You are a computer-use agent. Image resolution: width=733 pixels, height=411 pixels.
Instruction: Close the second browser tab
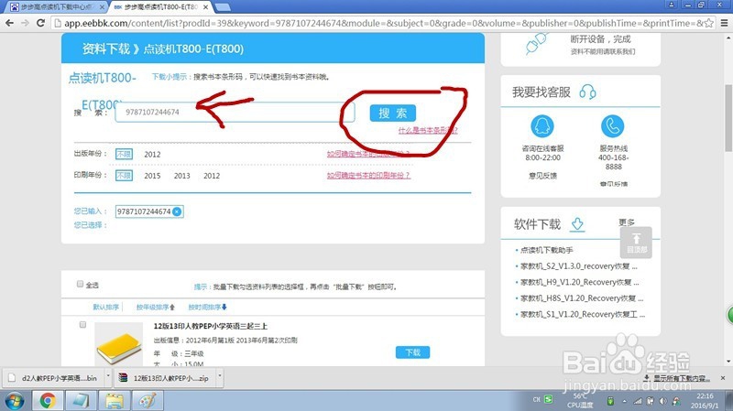(205, 7)
